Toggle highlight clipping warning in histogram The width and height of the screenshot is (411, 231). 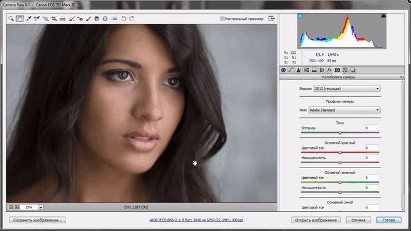(x=383, y=16)
